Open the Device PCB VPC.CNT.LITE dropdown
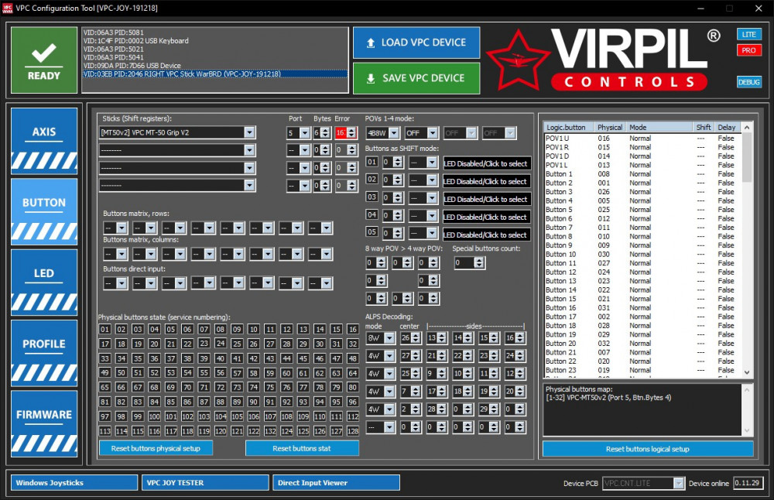Screen dimensions: 774x500 [679, 483]
